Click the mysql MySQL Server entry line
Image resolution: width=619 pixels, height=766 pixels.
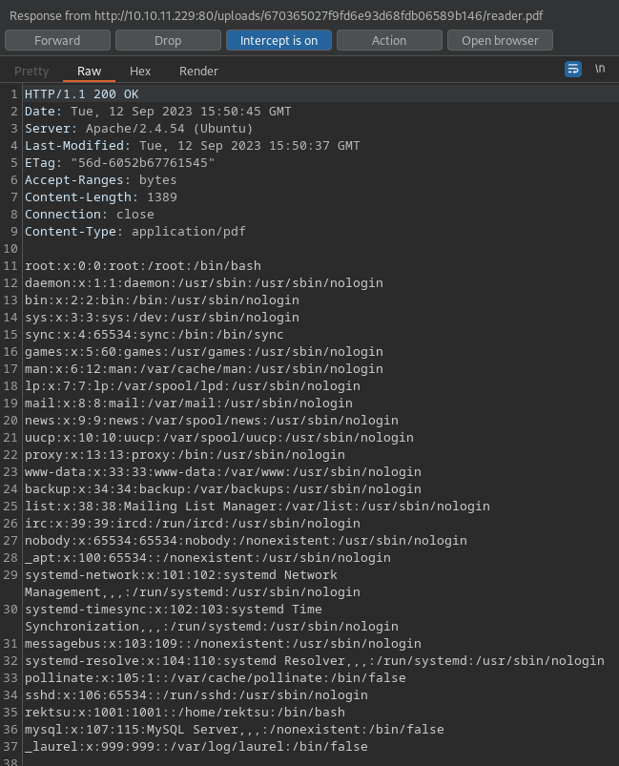pyautogui.click(x=234, y=729)
